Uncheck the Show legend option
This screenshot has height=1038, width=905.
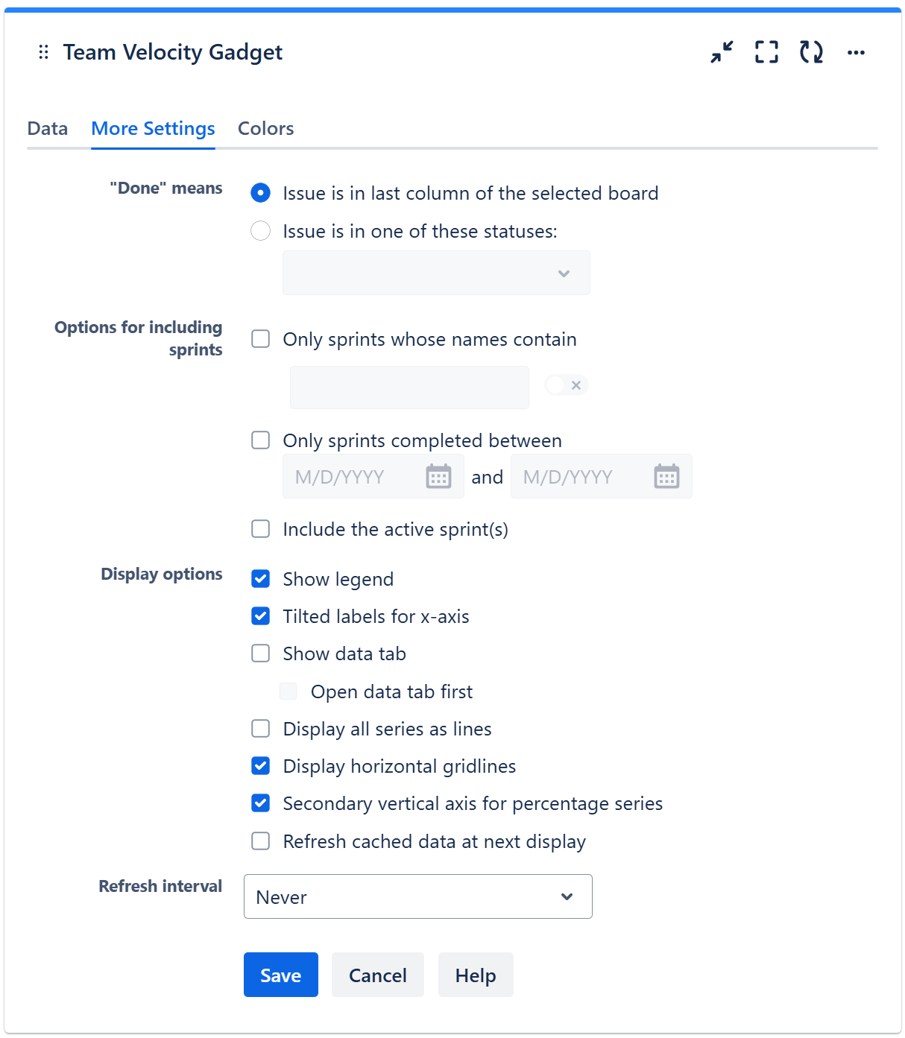(x=260, y=579)
